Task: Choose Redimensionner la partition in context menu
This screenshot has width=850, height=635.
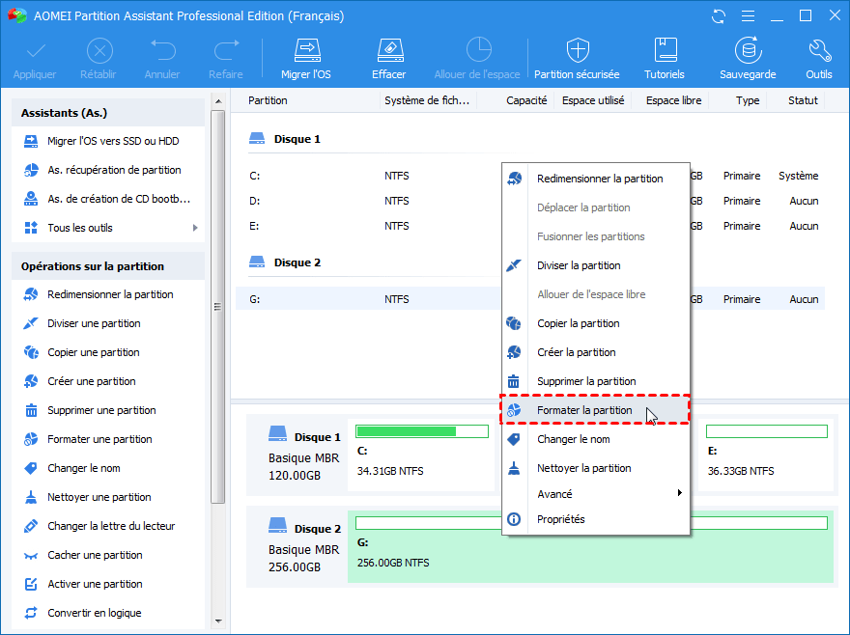Action: coord(595,179)
